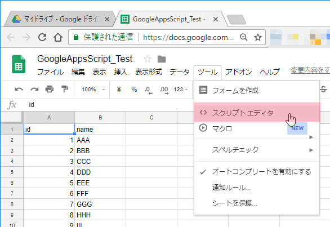
Task: Click the secure connection padlock icon
Action: (x=76, y=37)
